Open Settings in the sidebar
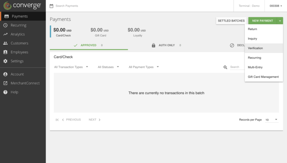This screenshot has height=163, width=287. point(23,61)
